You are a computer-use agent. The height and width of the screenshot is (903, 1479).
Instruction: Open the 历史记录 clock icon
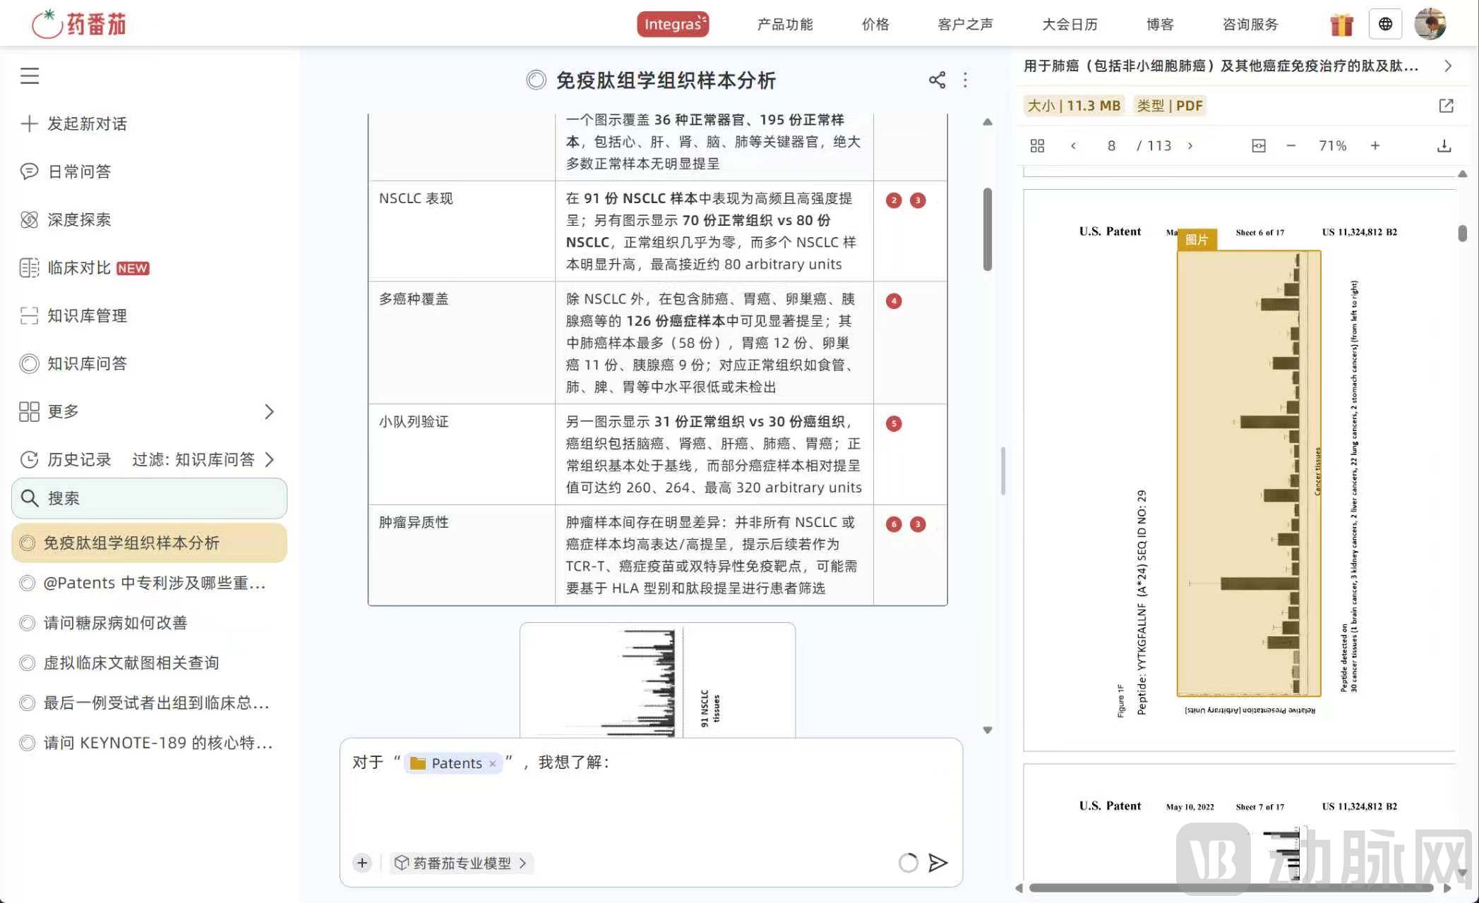coord(29,459)
